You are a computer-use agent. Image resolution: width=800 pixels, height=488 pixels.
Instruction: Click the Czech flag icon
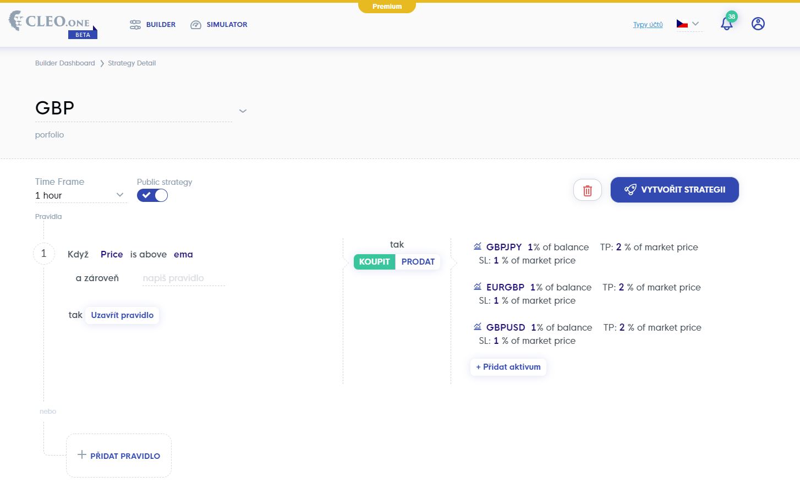(682, 24)
